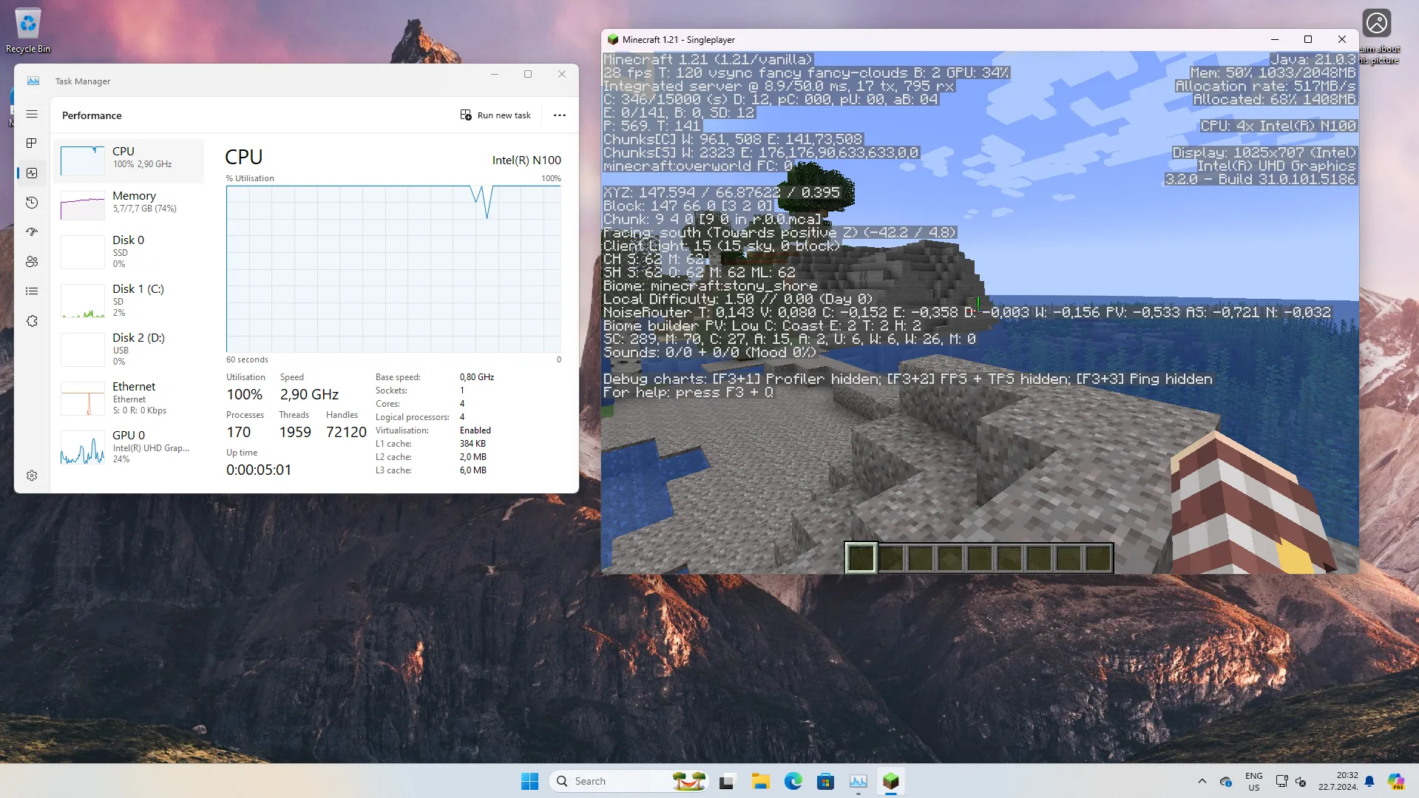Open the Recycle Bin desktop icon
This screenshot has height=798, width=1419.
[28, 31]
